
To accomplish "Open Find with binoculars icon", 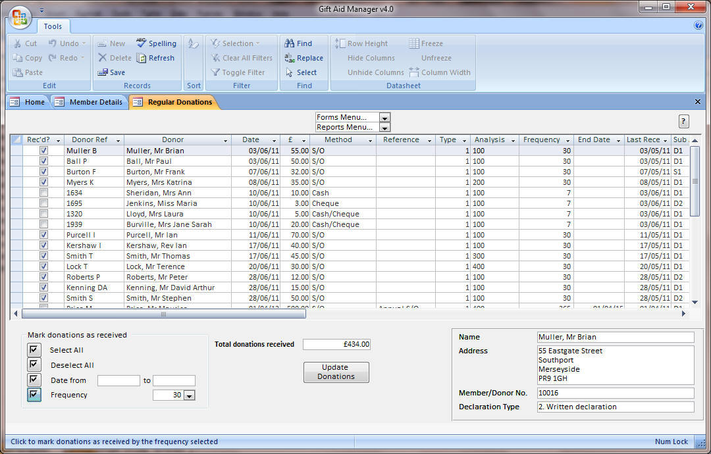I will (x=289, y=43).
